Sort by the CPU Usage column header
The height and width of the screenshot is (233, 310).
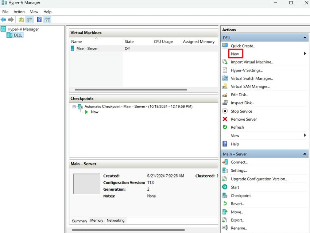(x=166, y=42)
